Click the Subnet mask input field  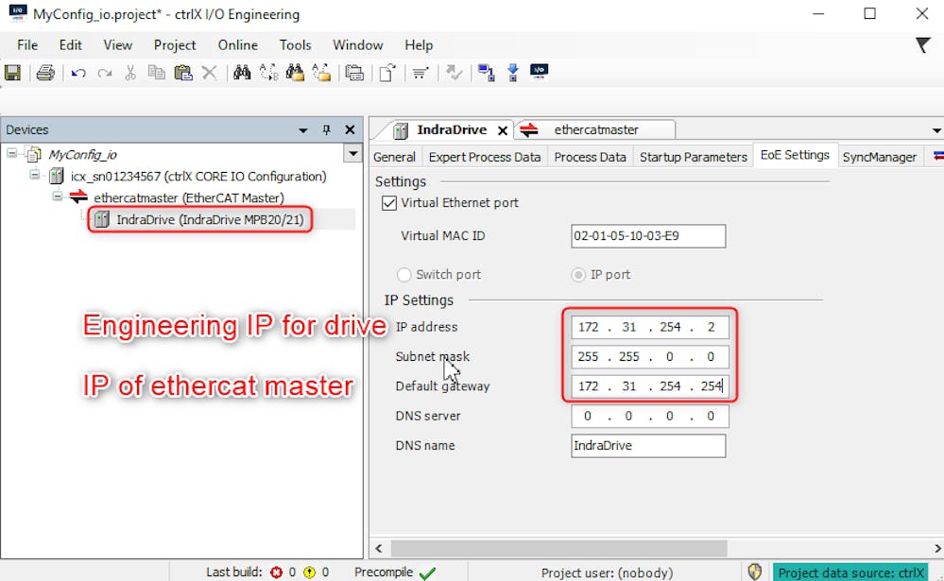pos(649,357)
